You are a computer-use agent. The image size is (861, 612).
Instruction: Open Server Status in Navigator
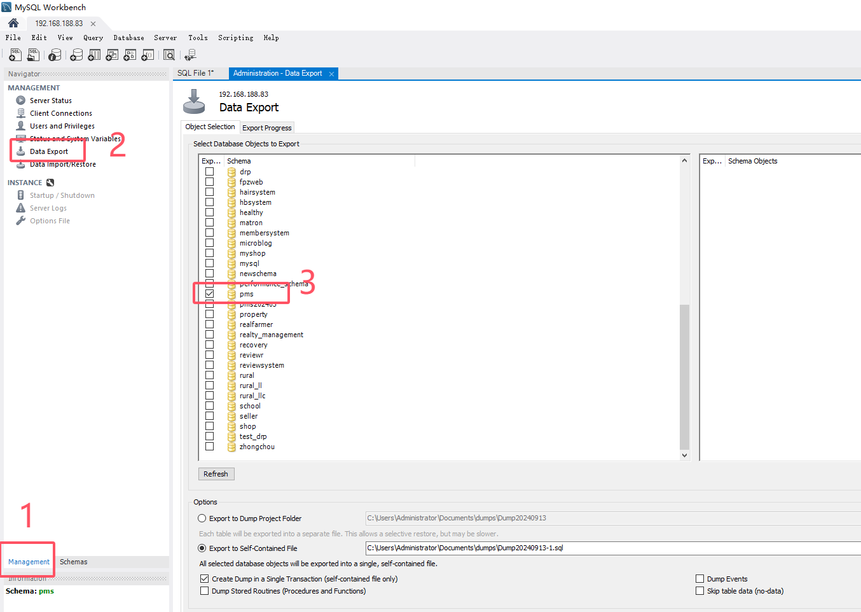click(x=51, y=101)
